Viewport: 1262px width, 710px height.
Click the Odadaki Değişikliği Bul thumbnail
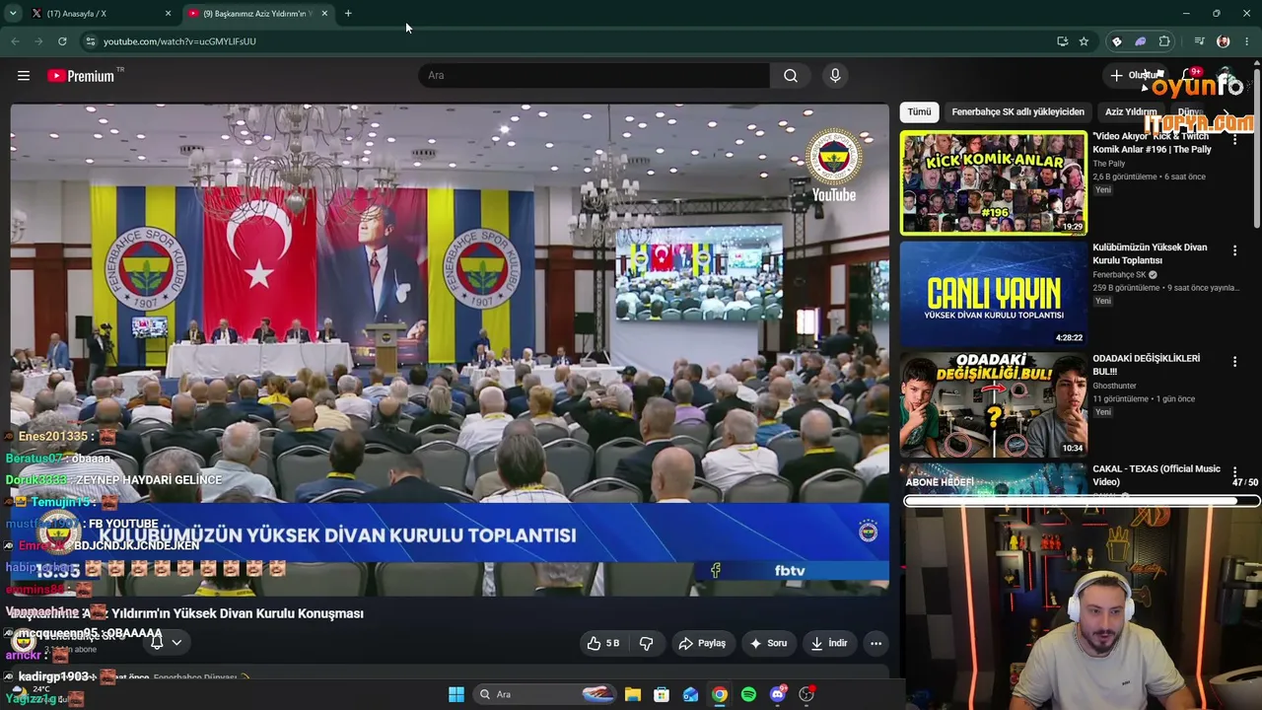tap(993, 404)
